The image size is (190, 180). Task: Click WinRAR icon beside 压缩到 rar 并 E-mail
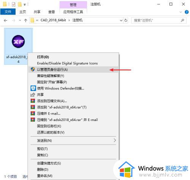pyautogui.click(x=33, y=119)
